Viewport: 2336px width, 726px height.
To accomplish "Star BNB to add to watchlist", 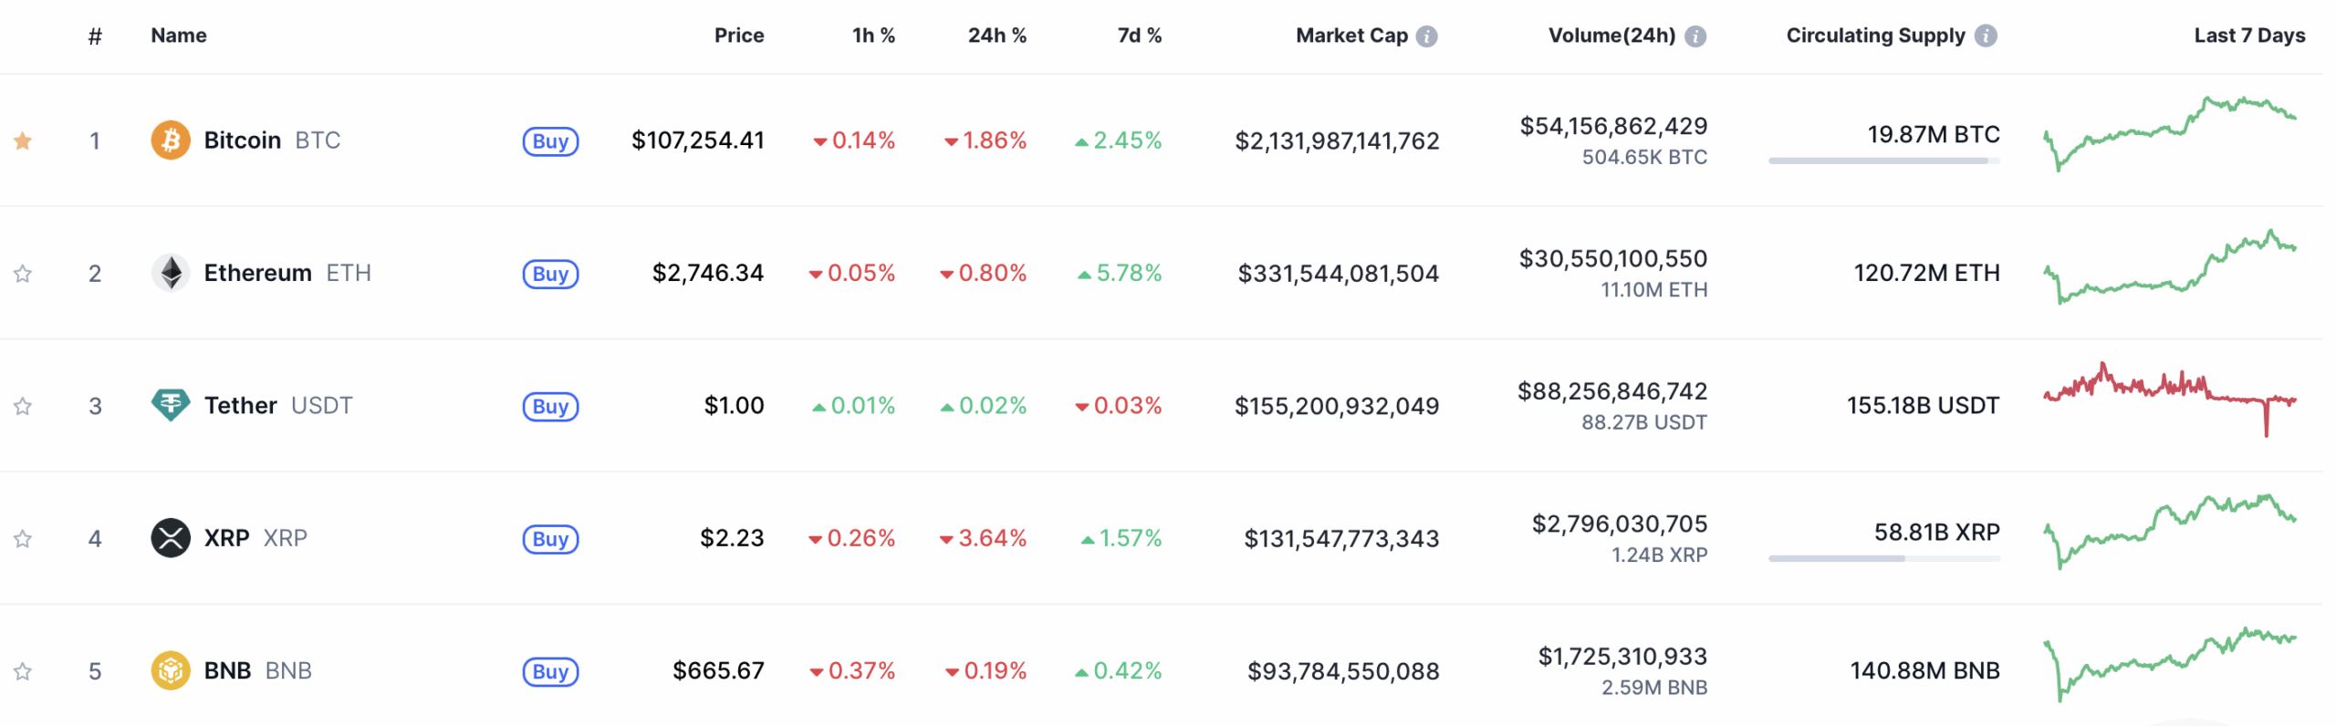I will (x=22, y=670).
